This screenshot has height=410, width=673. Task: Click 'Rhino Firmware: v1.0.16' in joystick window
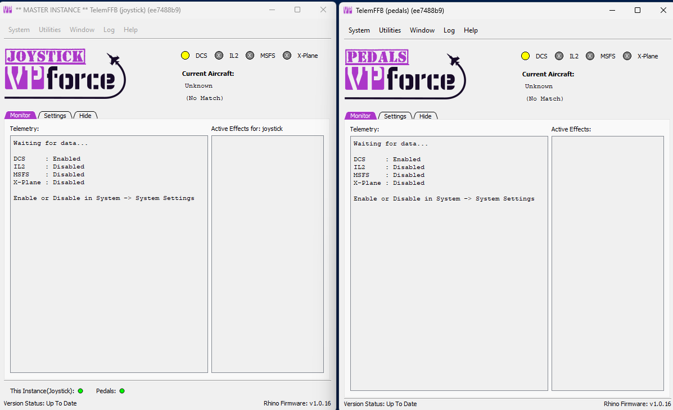click(x=297, y=403)
